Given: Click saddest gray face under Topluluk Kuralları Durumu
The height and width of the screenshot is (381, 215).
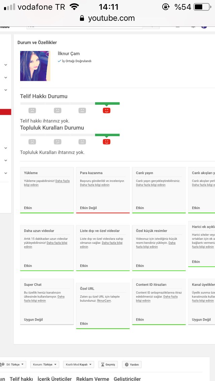Looking at the screenshot, I should click(x=32, y=142).
